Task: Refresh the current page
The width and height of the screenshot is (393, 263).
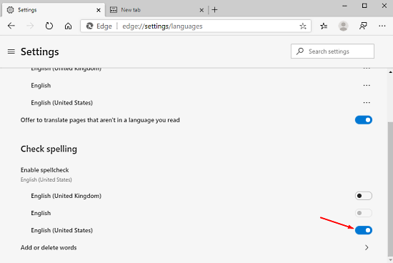Action: click(49, 26)
